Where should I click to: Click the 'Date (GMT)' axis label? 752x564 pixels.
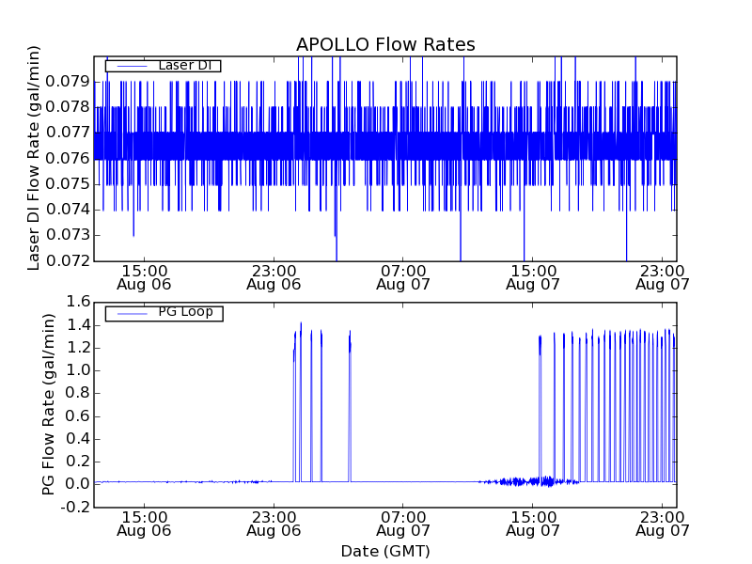385,552
